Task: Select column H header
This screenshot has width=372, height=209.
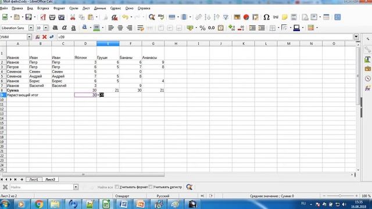Action: click(x=176, y=44)
